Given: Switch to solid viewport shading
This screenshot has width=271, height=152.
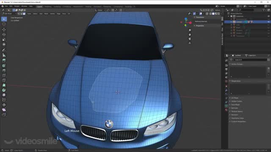Looking at the screenshot, I should [x=213, y=14].
